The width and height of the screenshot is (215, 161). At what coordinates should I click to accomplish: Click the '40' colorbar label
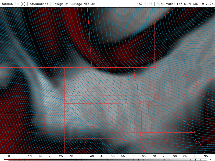tap(92, 156)
